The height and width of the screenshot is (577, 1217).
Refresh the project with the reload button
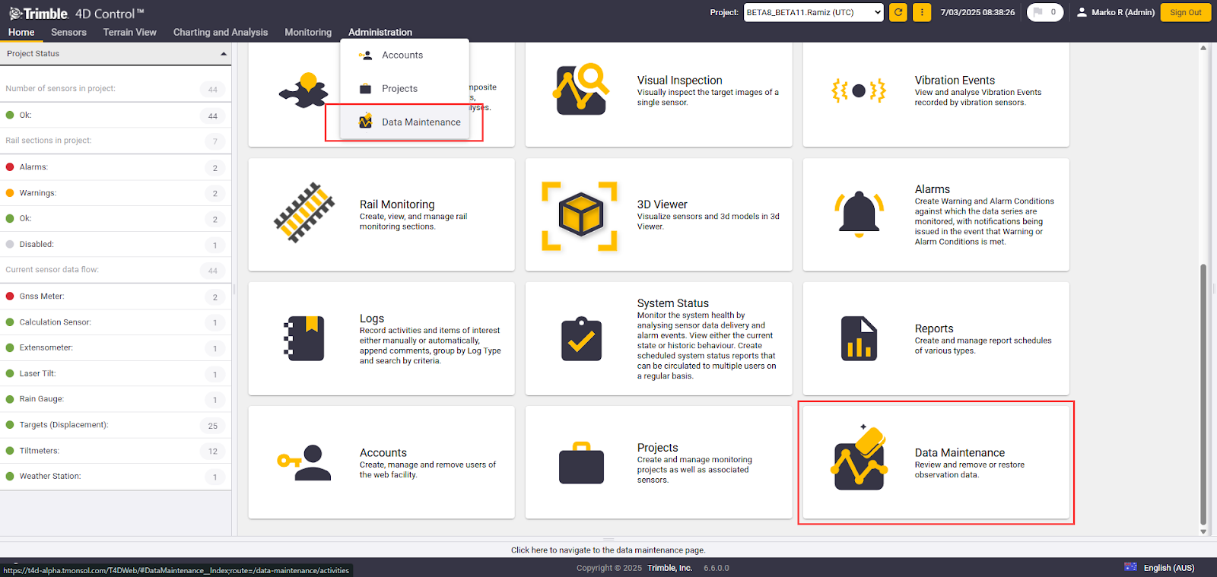click(898, 12)
